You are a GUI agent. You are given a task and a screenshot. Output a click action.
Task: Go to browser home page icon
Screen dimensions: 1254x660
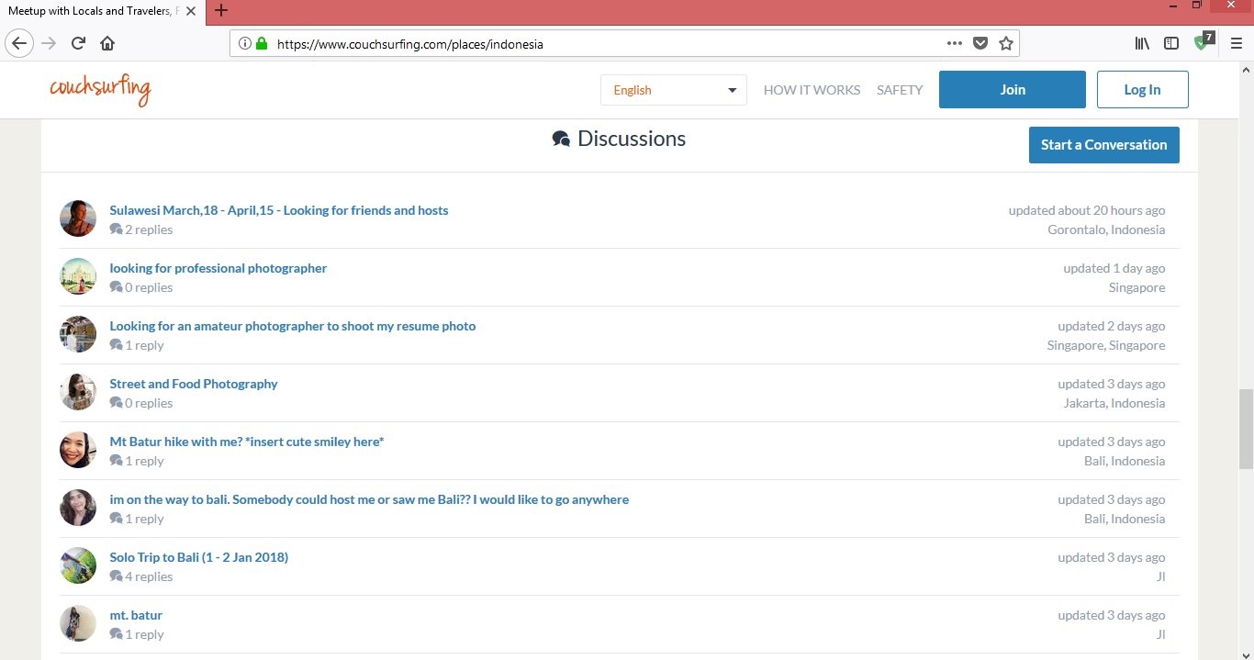click(x=107, y=43)
